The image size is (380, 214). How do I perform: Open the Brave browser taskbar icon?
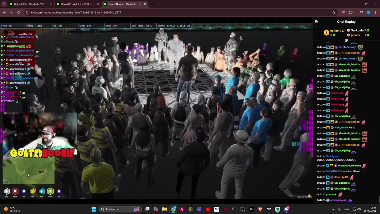pos(260,209)
